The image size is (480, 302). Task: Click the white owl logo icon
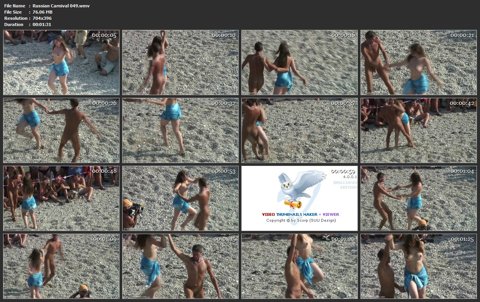(299, 189)
